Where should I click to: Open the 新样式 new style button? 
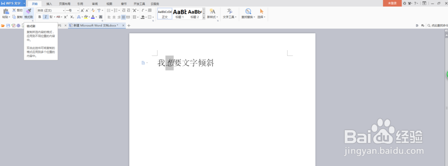pyautogui.click(x=212, y=13)
